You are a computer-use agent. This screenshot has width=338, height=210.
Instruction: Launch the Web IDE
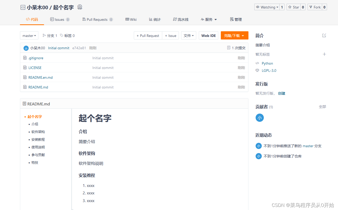(x=208, y=35)
